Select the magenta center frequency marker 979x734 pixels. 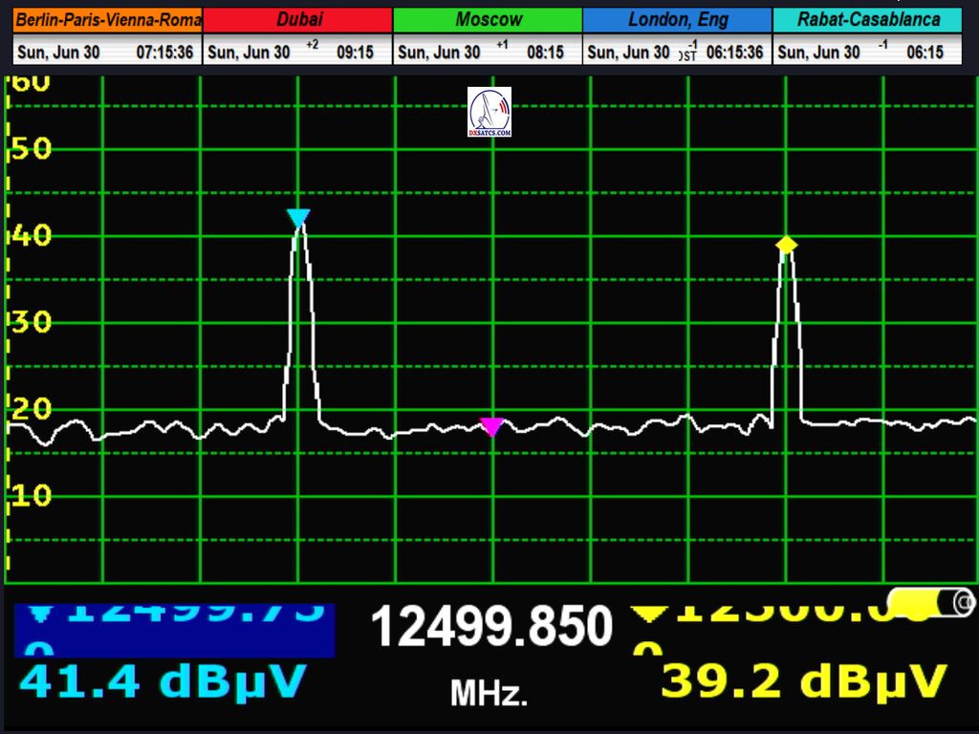[491, 426]
